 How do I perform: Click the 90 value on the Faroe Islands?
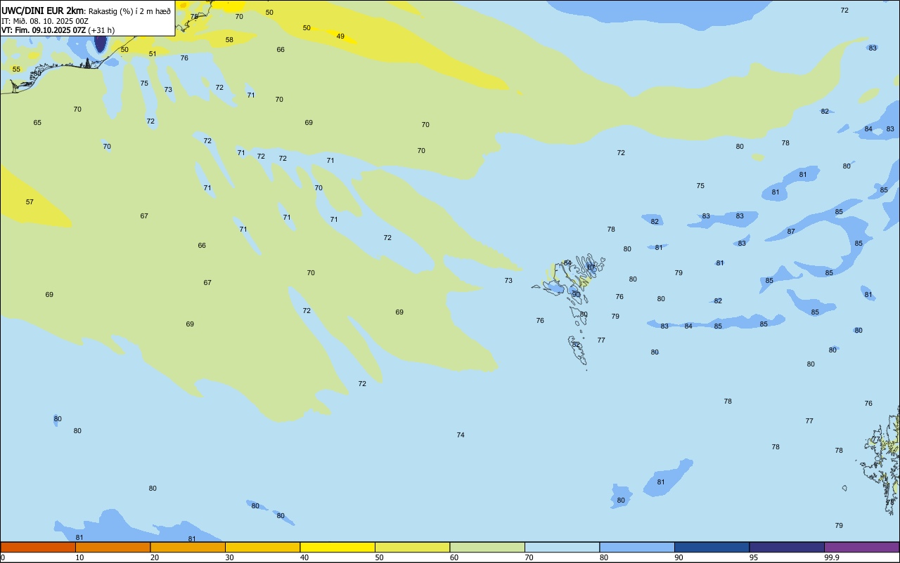pos(576,295)
